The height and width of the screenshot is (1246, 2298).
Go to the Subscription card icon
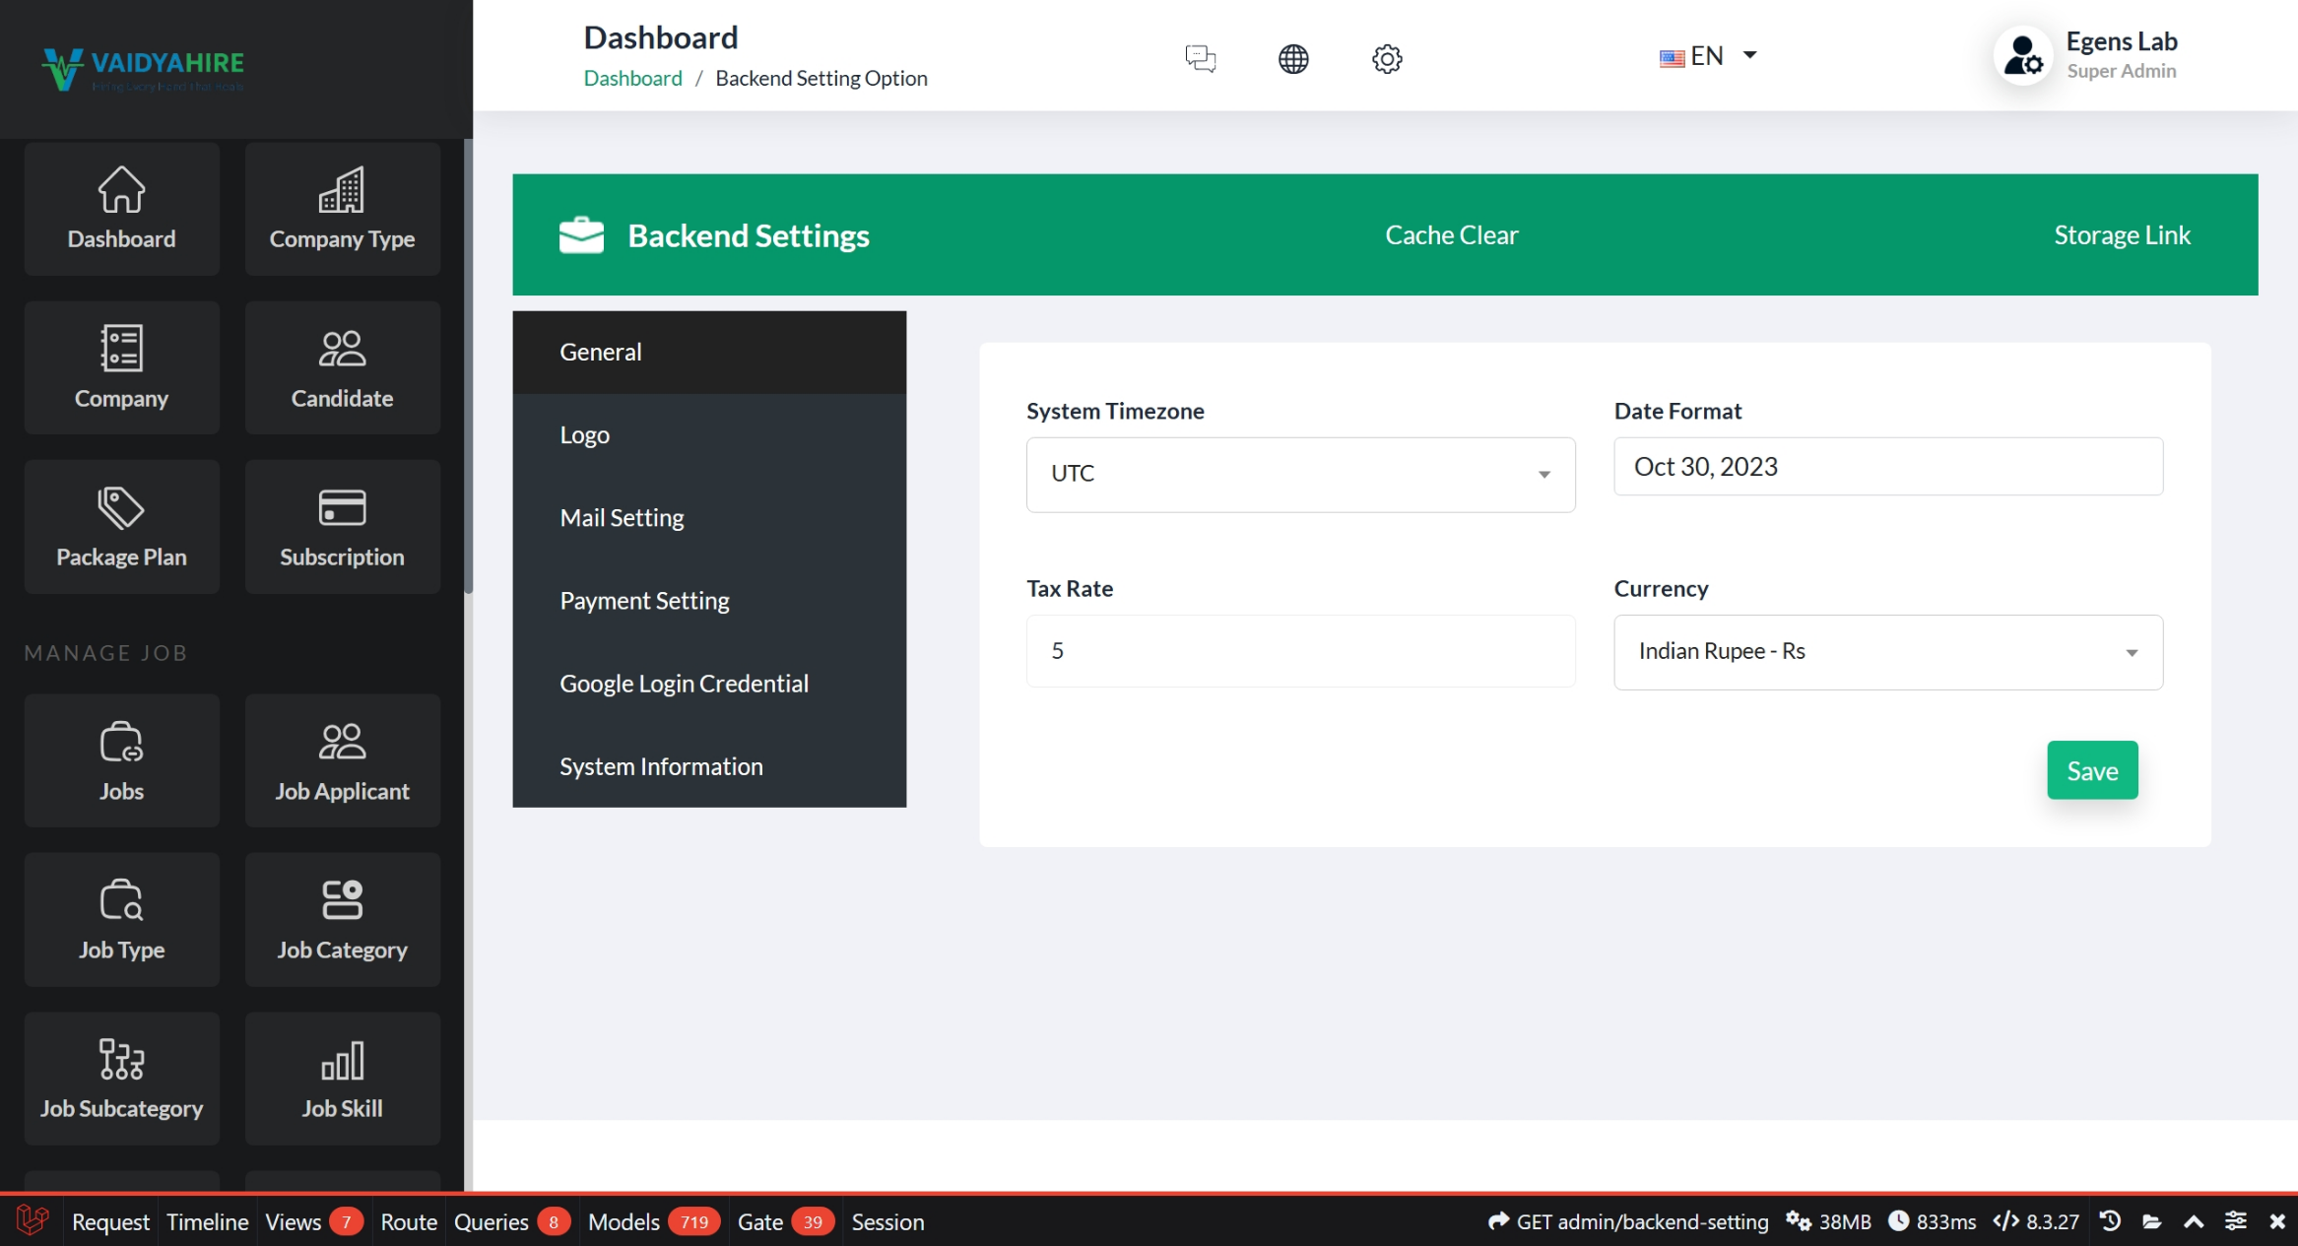pos(342,508)
